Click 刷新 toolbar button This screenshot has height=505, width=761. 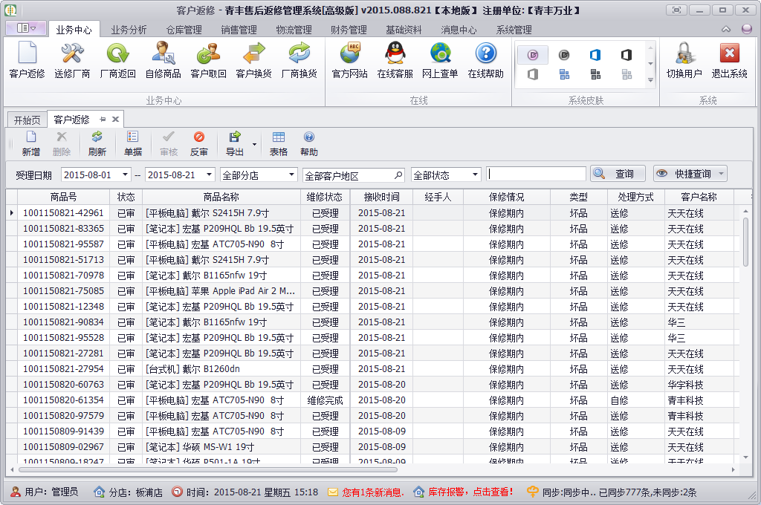pyautogui.click(x=97, y=143)
